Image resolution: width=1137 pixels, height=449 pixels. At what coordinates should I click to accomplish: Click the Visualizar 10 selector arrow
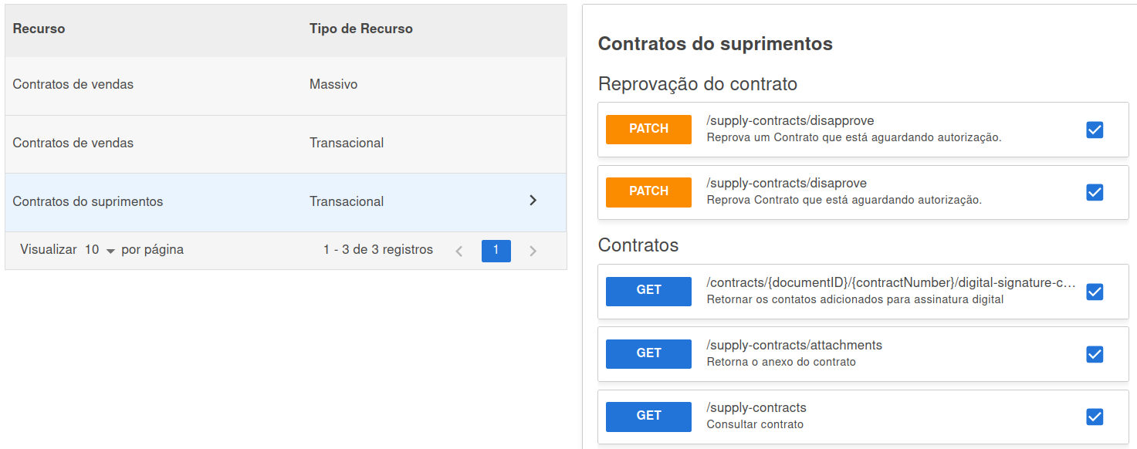click(110, 250)
